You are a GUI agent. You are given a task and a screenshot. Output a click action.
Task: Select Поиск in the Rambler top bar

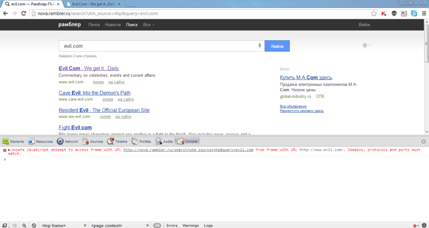pyautogui.click(x=132, y=25)
